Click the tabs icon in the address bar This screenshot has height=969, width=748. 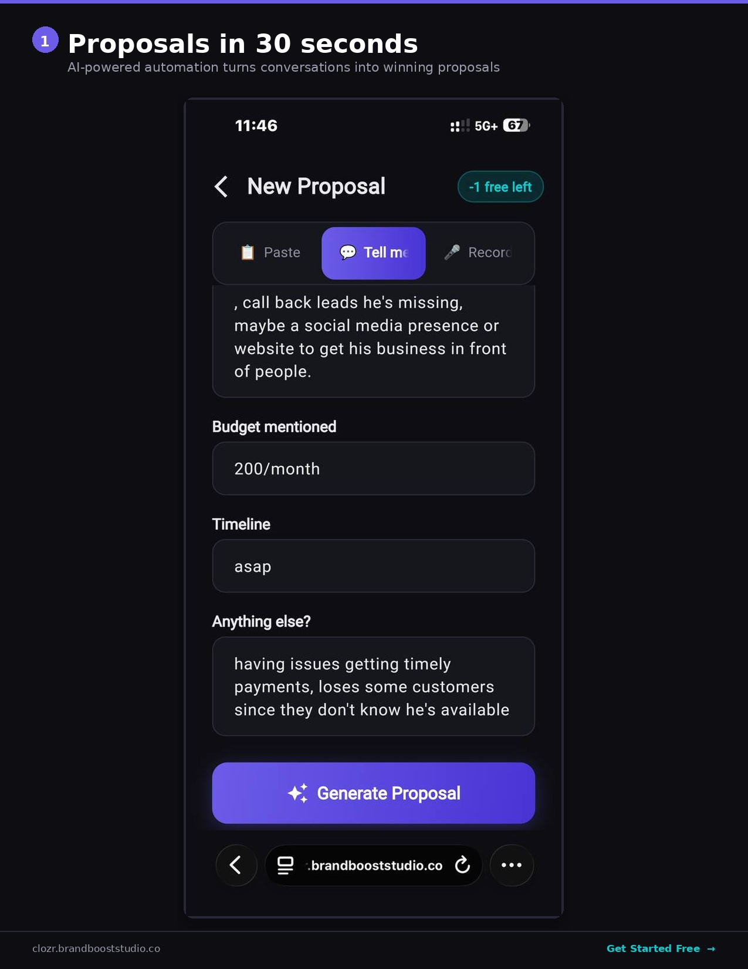pos(285,865)
